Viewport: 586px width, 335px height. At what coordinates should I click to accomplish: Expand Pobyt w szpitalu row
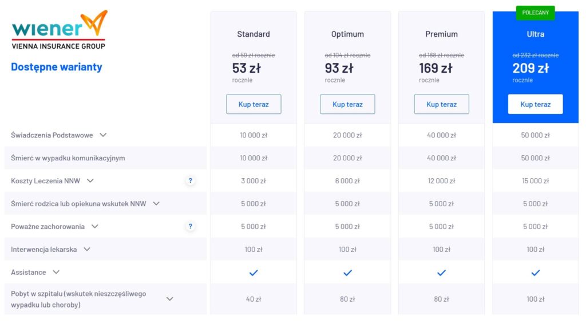(169, 299)
